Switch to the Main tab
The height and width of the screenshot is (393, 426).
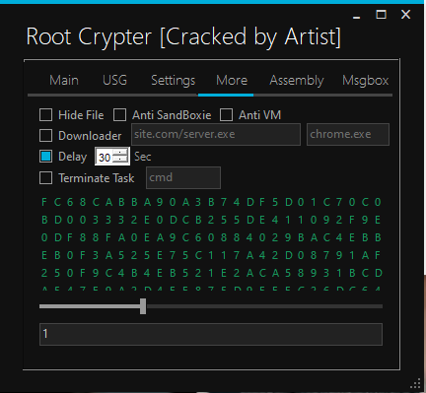pos(64,80)
